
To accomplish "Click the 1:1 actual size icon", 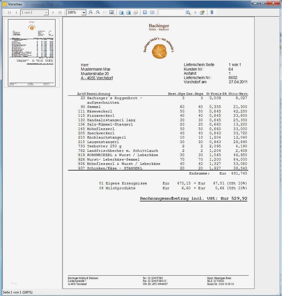I will 104,12.
